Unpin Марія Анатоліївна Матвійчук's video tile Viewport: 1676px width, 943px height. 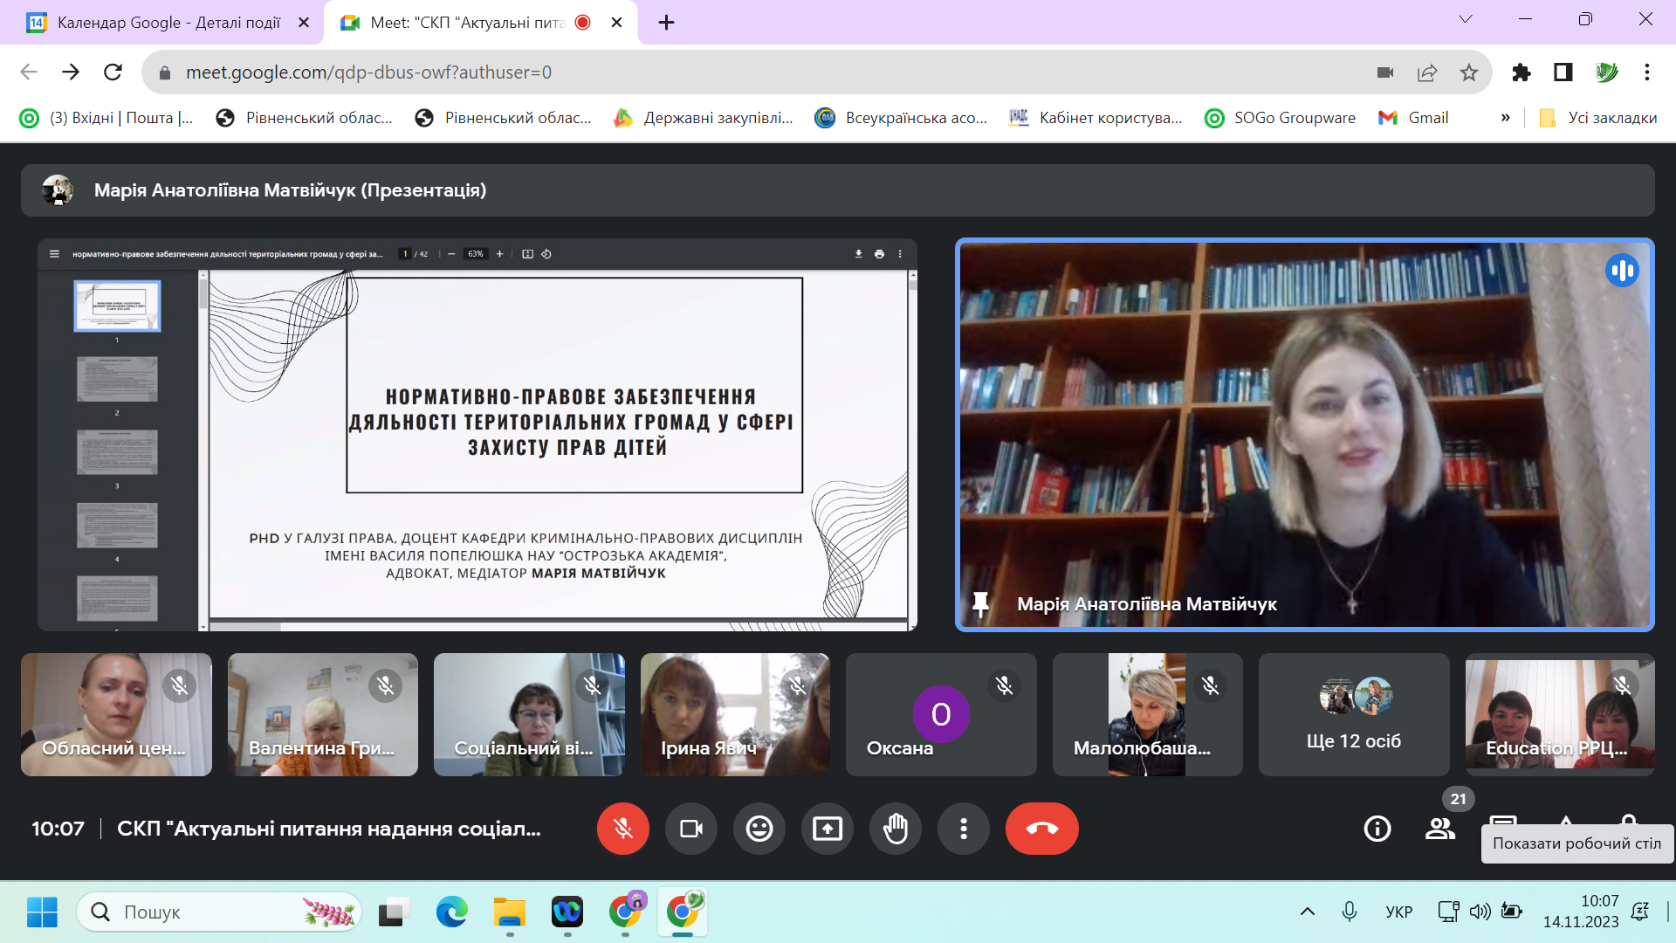click(980, 603)
